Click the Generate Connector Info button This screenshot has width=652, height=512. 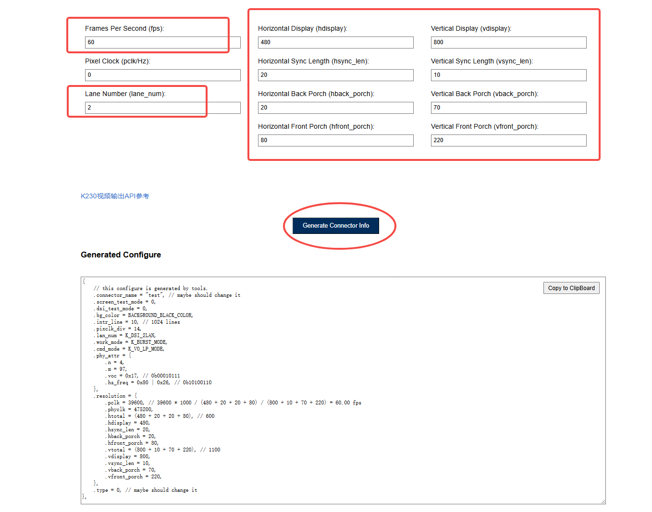coord(336,226)
